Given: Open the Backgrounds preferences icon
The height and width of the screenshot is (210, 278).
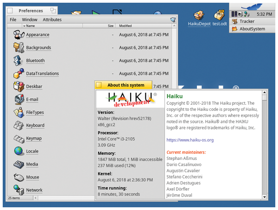Looking at the screenshot, I should coord(19,48).
